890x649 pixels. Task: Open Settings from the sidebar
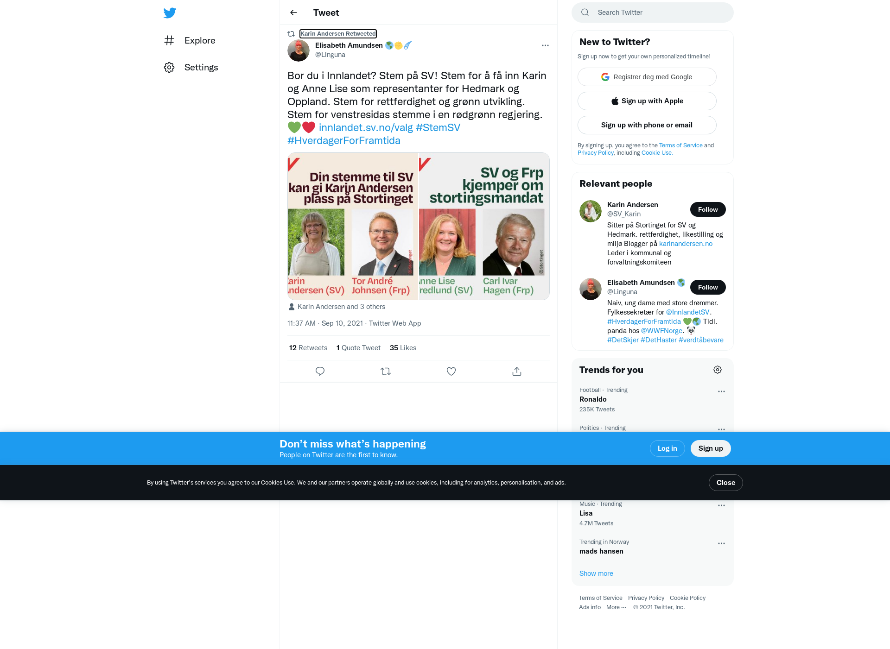click(191, 67)
